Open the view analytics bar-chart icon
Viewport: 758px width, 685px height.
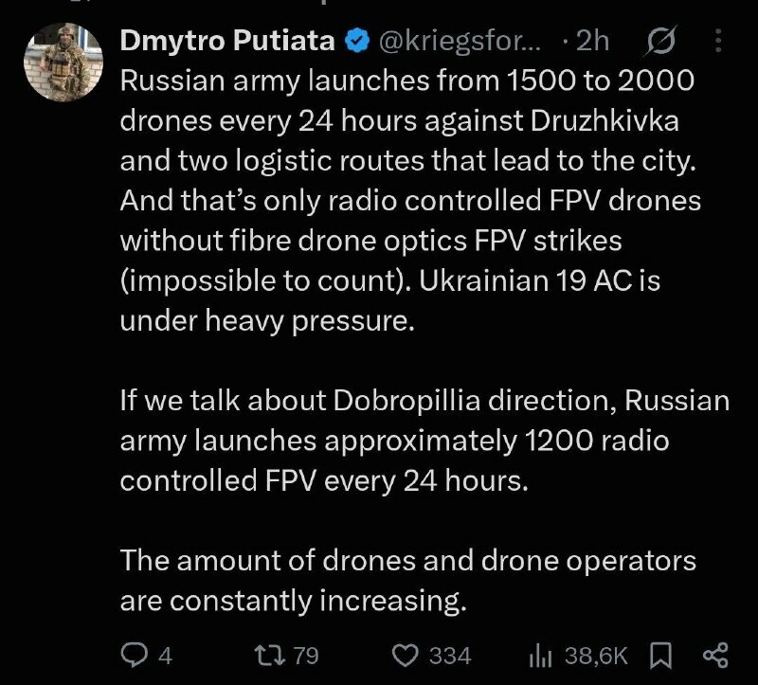click(540, 656)
